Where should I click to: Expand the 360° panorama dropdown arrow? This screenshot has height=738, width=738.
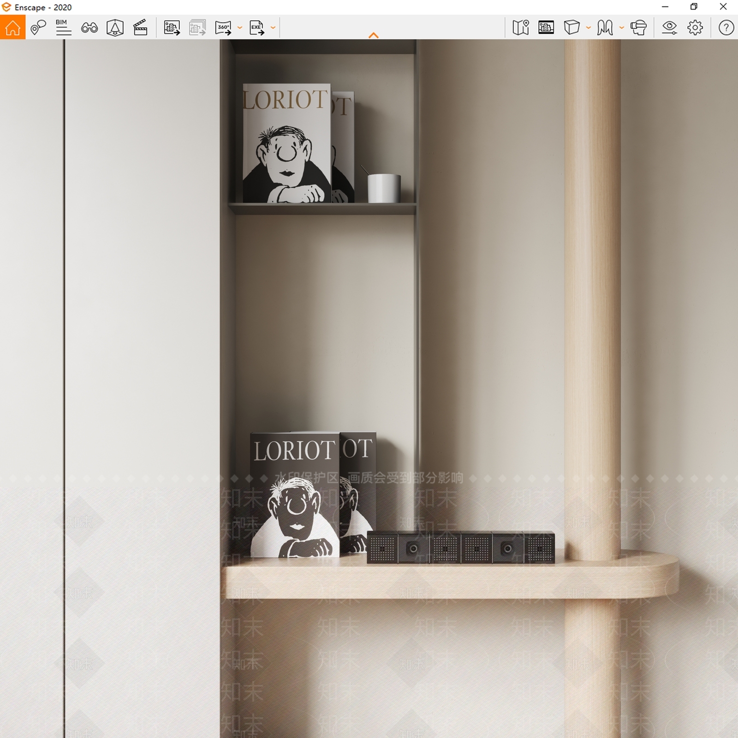pyautogui.click(x=239, y=28)
